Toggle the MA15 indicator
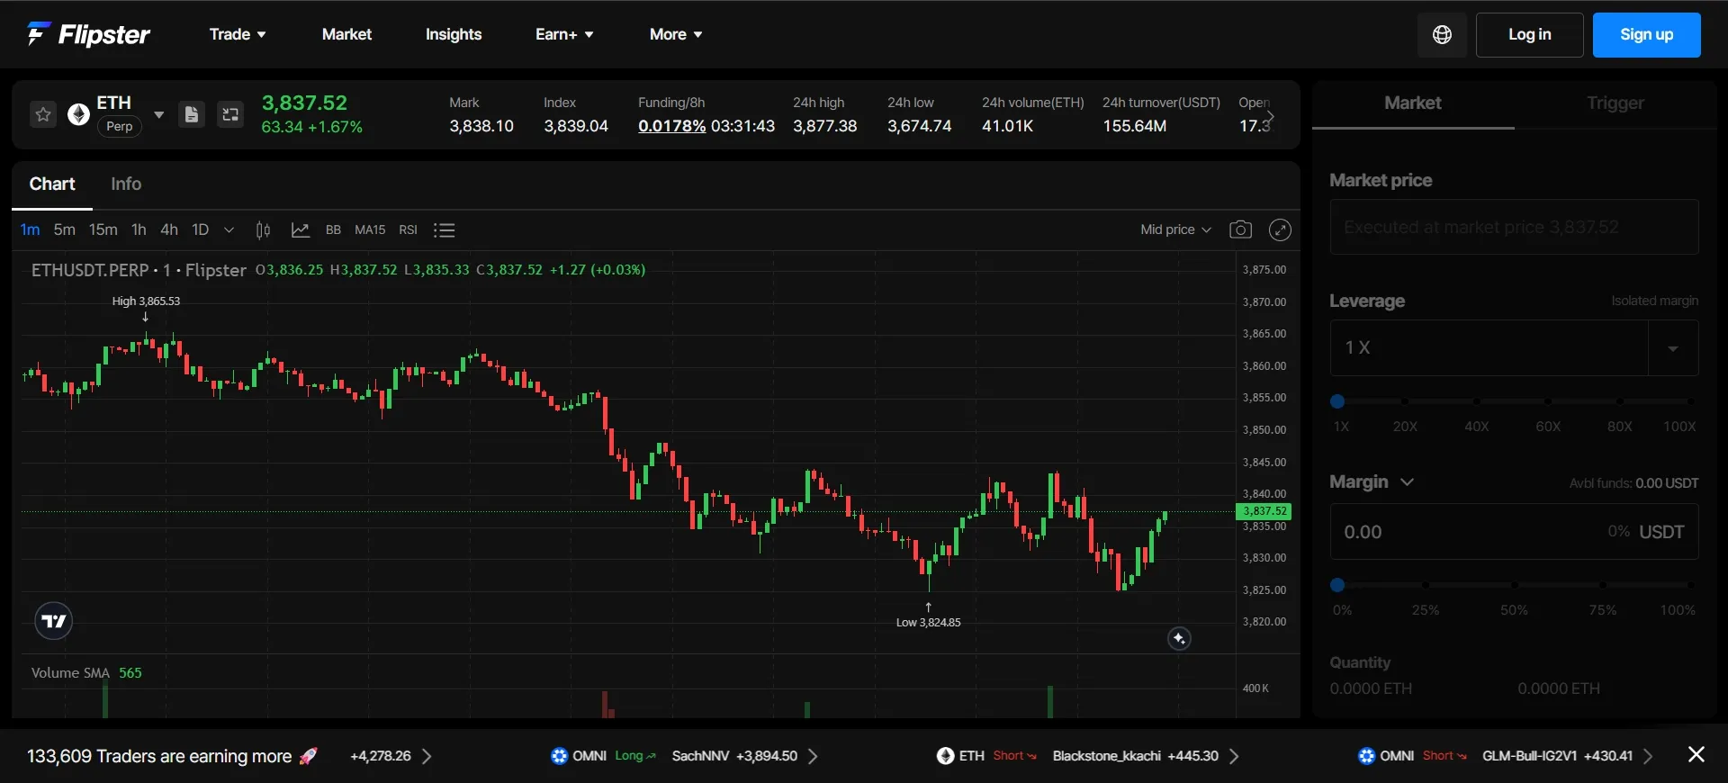 pyautogui.click(x=370, y=230)
